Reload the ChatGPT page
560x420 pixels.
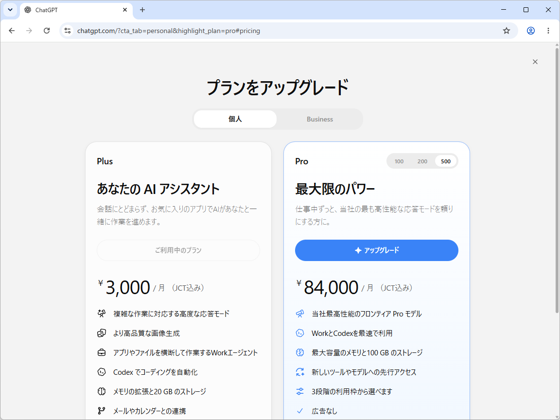click(47, 31)
